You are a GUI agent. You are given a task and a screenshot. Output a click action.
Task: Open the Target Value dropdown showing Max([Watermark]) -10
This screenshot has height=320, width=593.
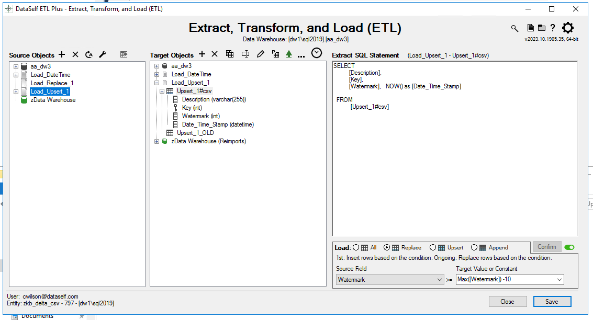tap(560, 279)
